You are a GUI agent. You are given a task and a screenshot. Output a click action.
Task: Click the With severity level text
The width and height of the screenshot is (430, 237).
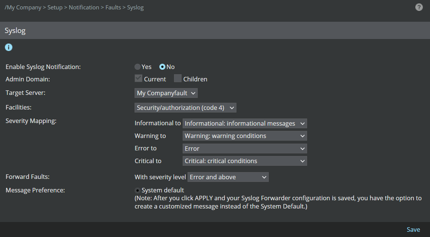(x=160, y=177)
